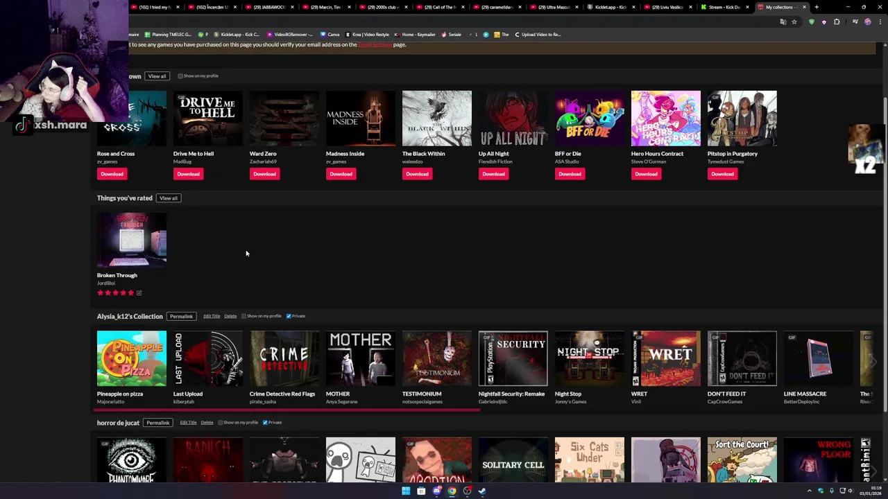Image resolution: width=888 pixels, height=499 pixels.
Task: Open Microsoft Store from the taskbar
Action: pos(421,491)
